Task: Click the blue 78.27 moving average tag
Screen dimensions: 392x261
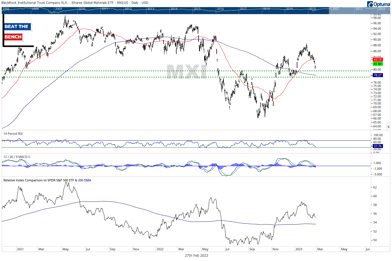Action: [x=378, y=75]
